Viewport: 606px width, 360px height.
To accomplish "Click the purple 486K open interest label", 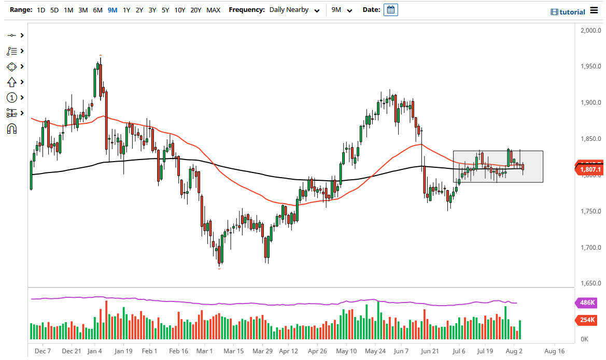I will click(587, 303).
